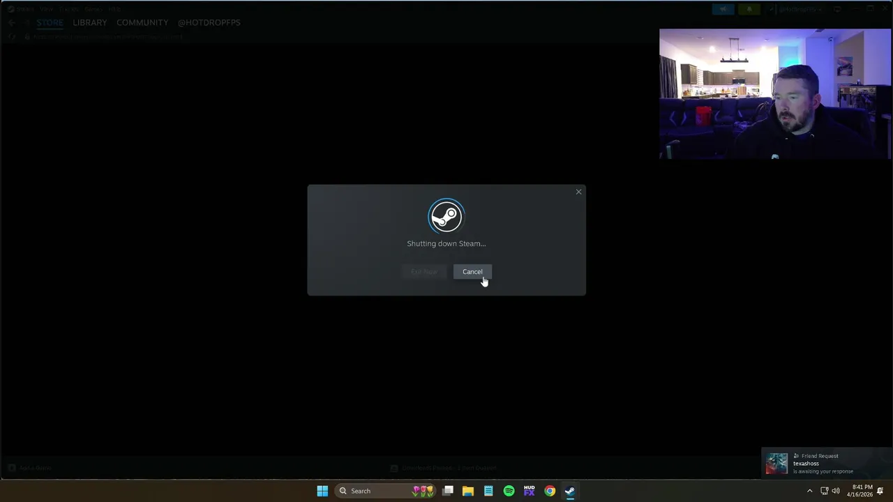Open Steam notifications bell button
Viewport: 893px width, 502px height.
coord(749,9)
